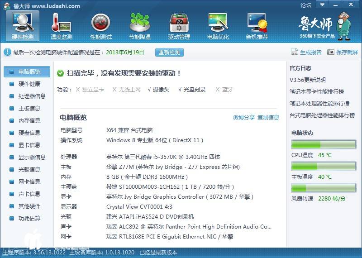Click the 微博分享 share link

[244, 118]
